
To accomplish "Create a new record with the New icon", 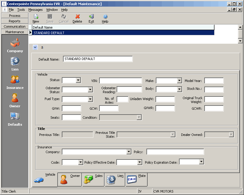I will click(x=36, y=19).
